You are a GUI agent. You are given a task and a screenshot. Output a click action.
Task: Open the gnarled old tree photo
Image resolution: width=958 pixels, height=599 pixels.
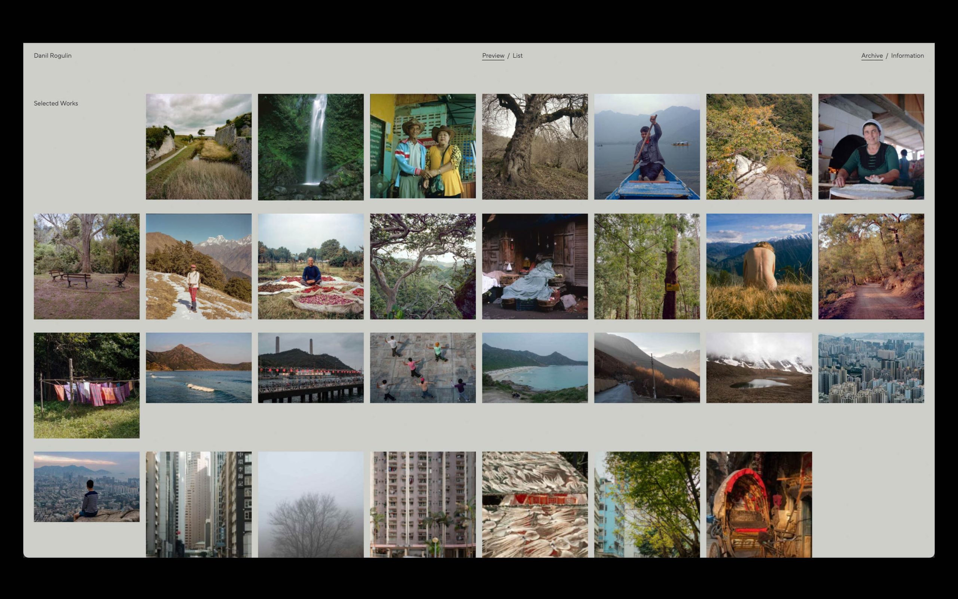535,147
